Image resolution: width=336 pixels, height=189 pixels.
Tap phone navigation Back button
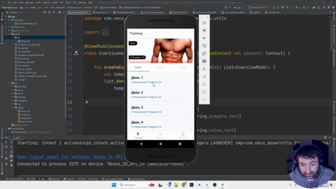coord(141,144)
